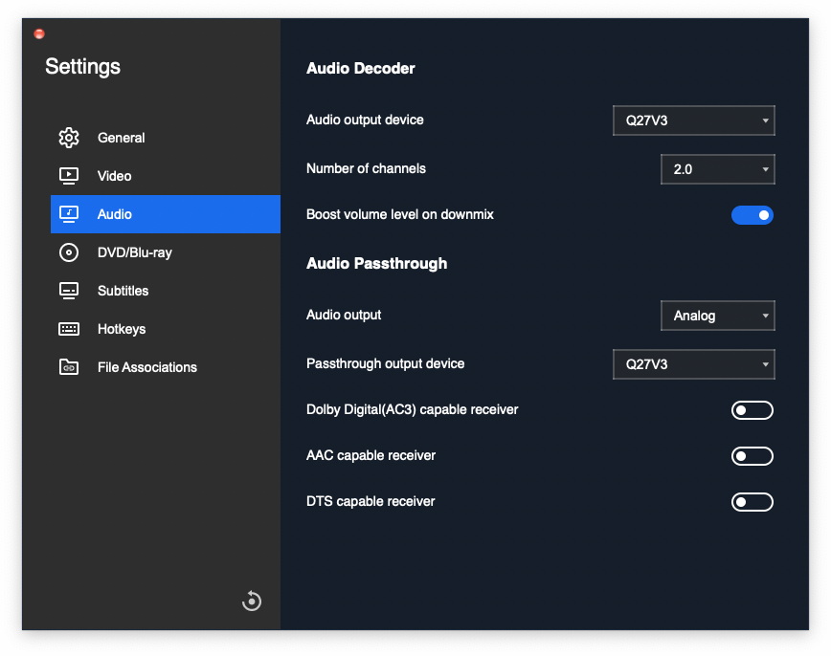Click the Subtitles icon in sidebar
The image size is (831, 656).
pyautogui.click(x=68, y=291)
